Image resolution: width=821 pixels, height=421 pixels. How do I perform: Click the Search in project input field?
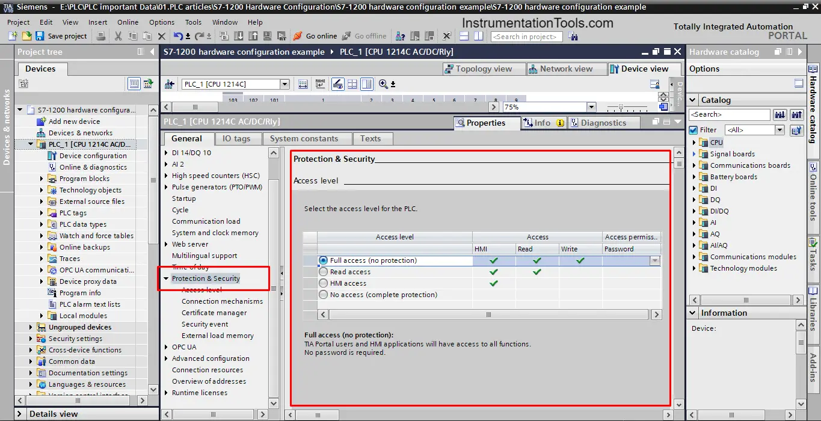click(x=526, y=36)
